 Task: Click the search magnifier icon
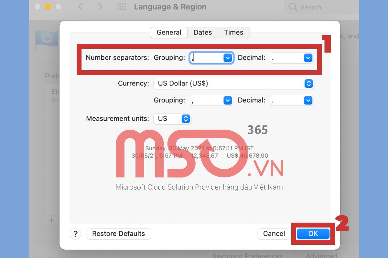click(x=293, y=7)
